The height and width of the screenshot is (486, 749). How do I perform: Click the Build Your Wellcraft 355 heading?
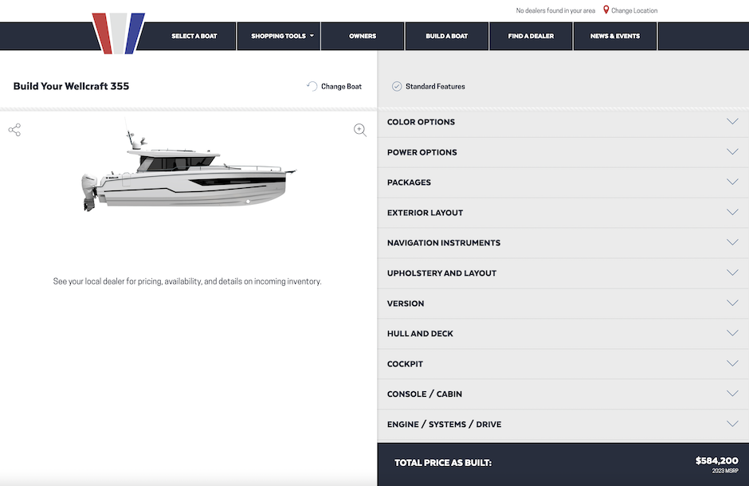71,86
